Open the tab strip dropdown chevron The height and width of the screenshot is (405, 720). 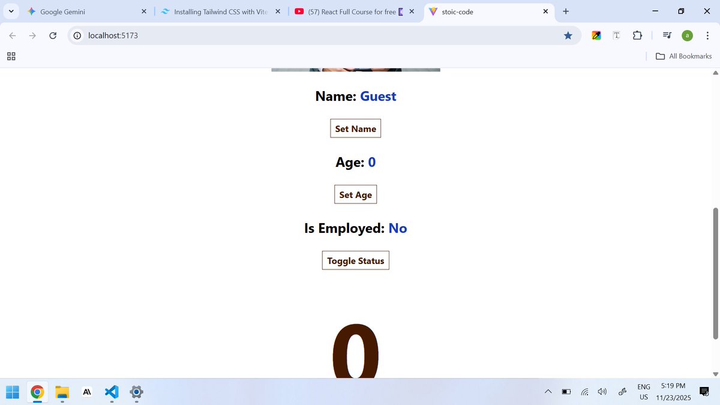pyautogui.click(x=11, y=11)
